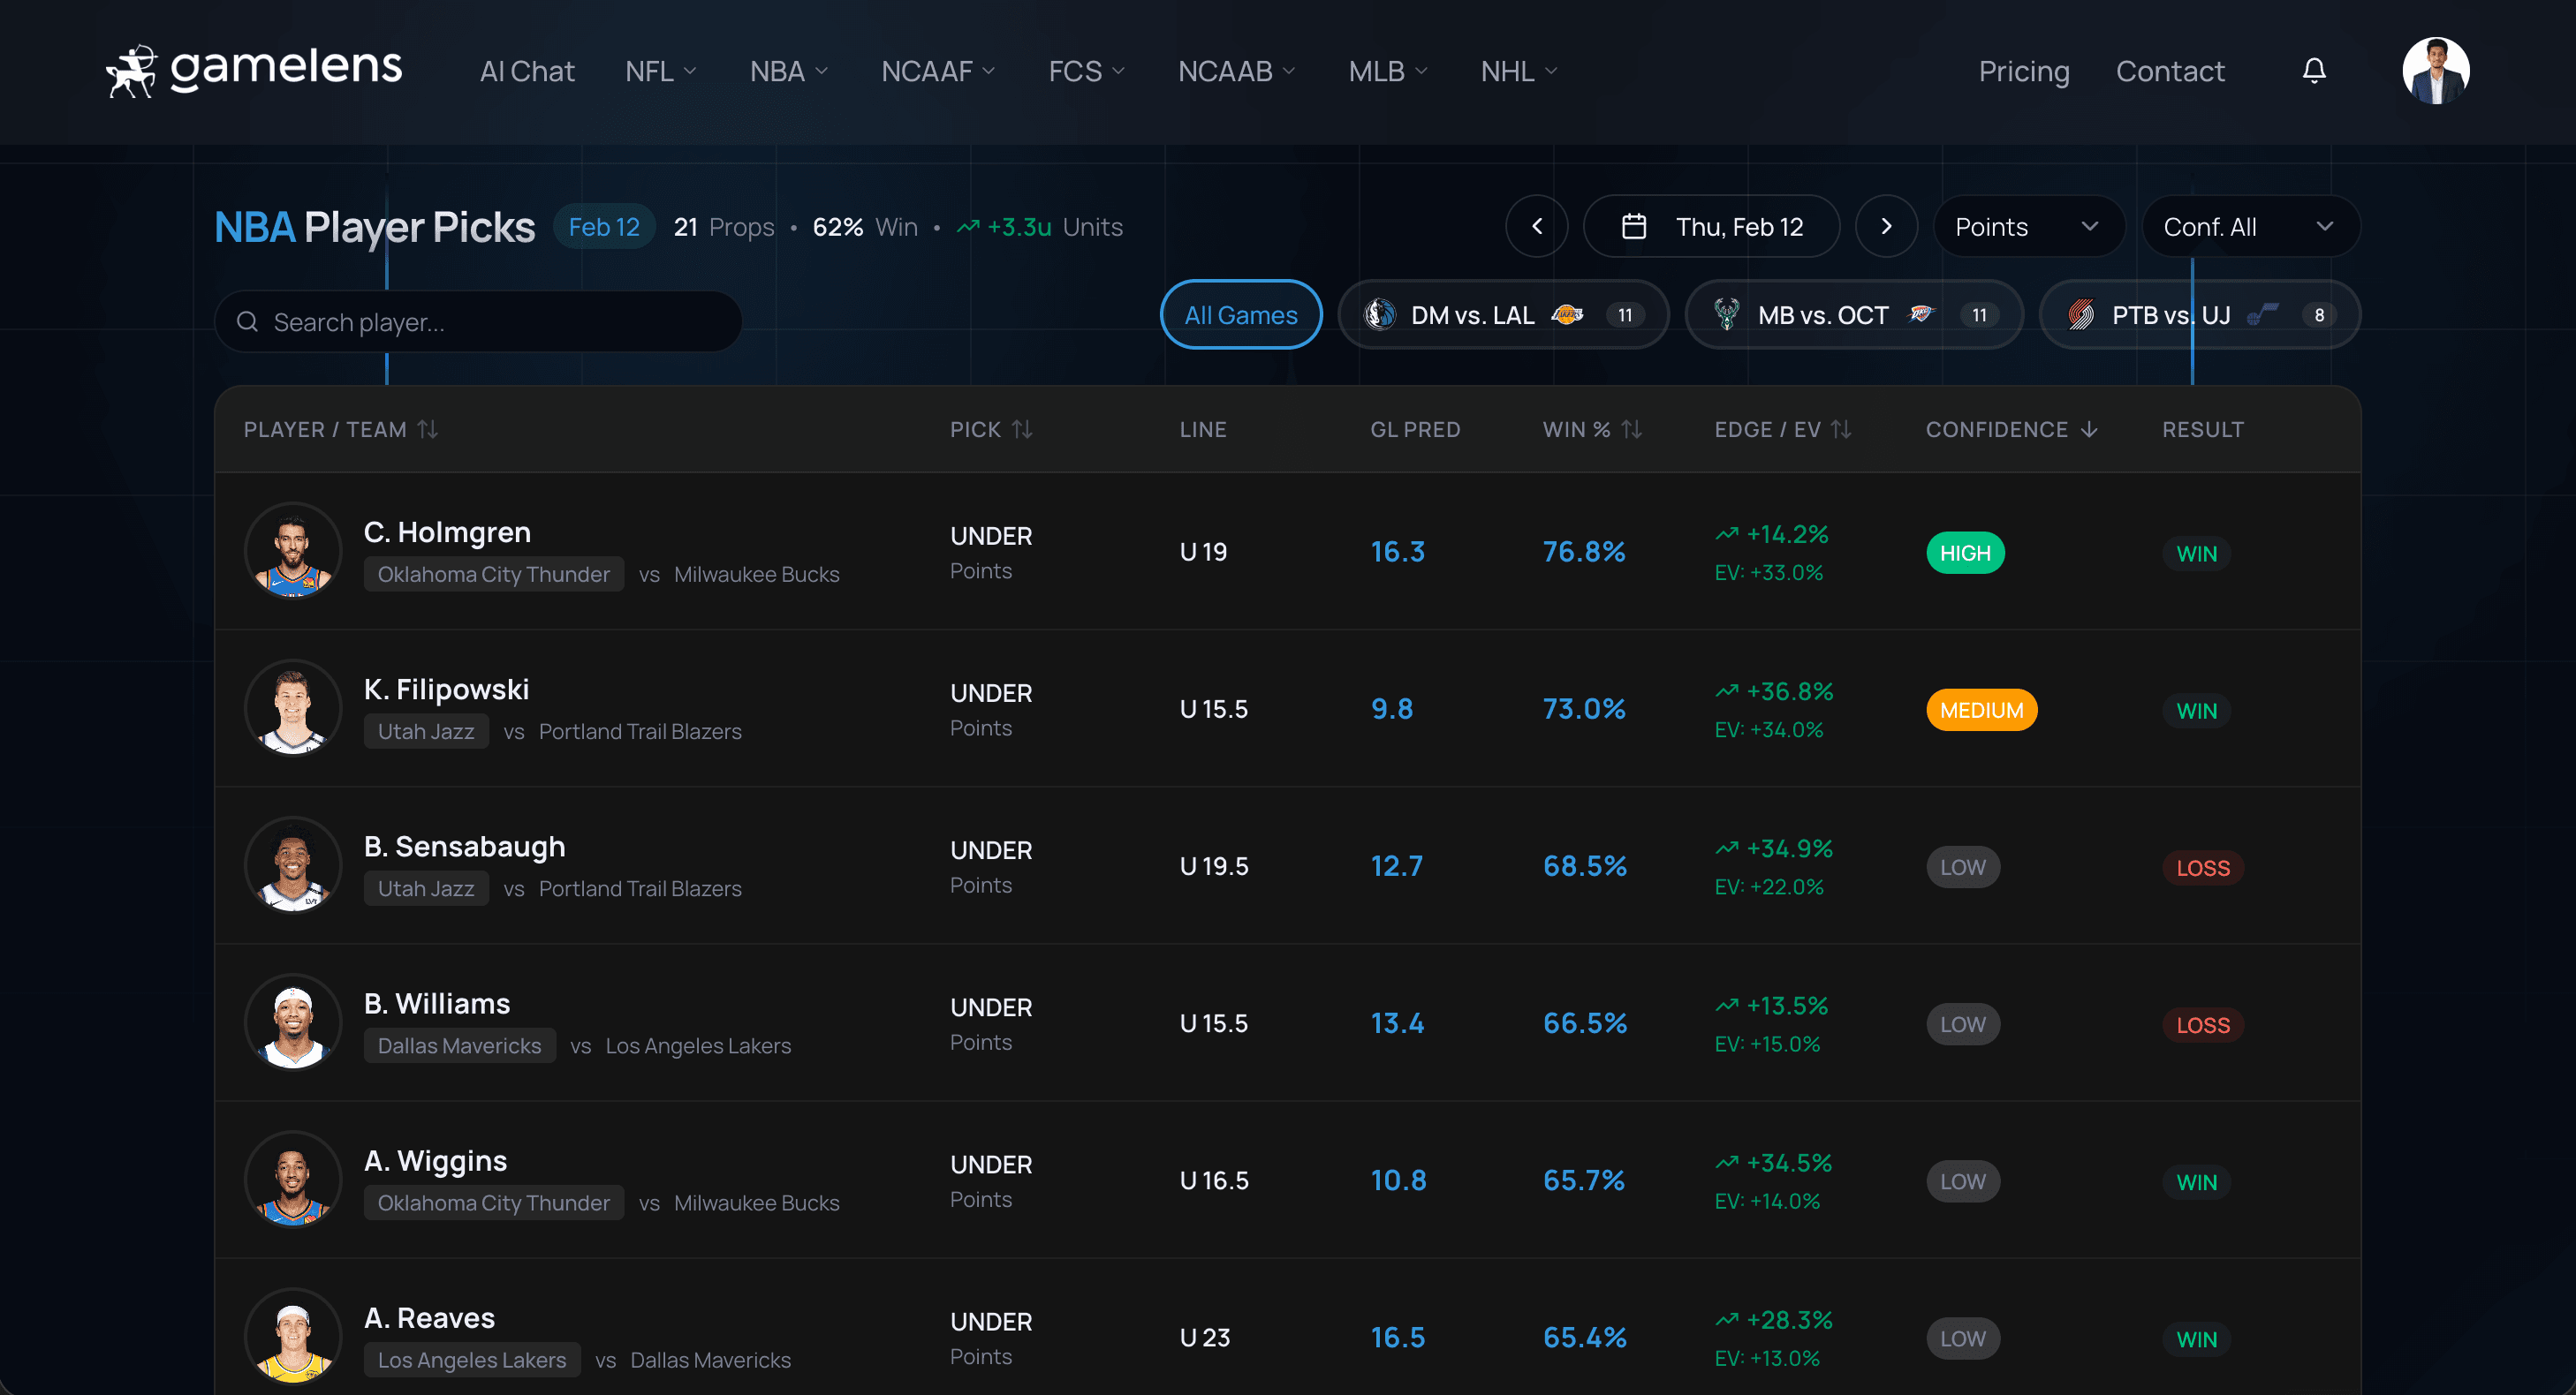The image size is (2576, 1395).
Task: Click 76.8% win percentage value
Action: click(1584, 552)
